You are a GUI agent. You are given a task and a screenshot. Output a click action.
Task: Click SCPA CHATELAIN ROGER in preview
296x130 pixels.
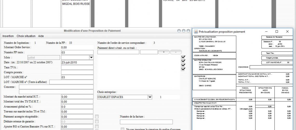point(210,62)
